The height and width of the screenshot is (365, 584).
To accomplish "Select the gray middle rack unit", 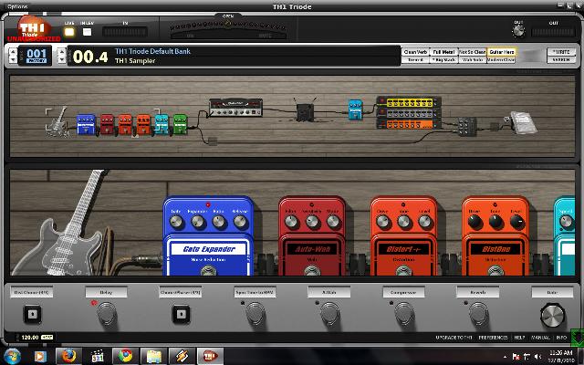I will [x=409, y=112].
